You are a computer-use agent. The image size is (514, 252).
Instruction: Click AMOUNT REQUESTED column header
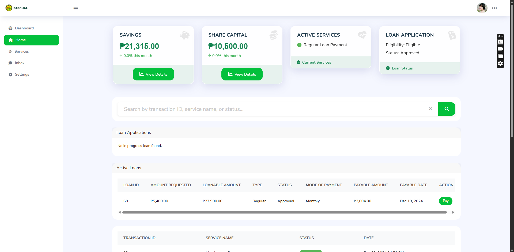pyautogui.click(x=171, y=185)
